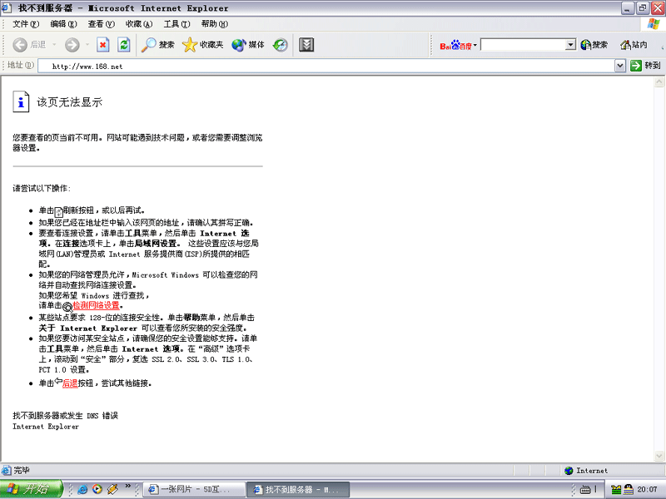The width and height of the screenshot is (666, 499).
Task: Click the address bar showing http://www.168.net
Action: [x=326, y=66]
